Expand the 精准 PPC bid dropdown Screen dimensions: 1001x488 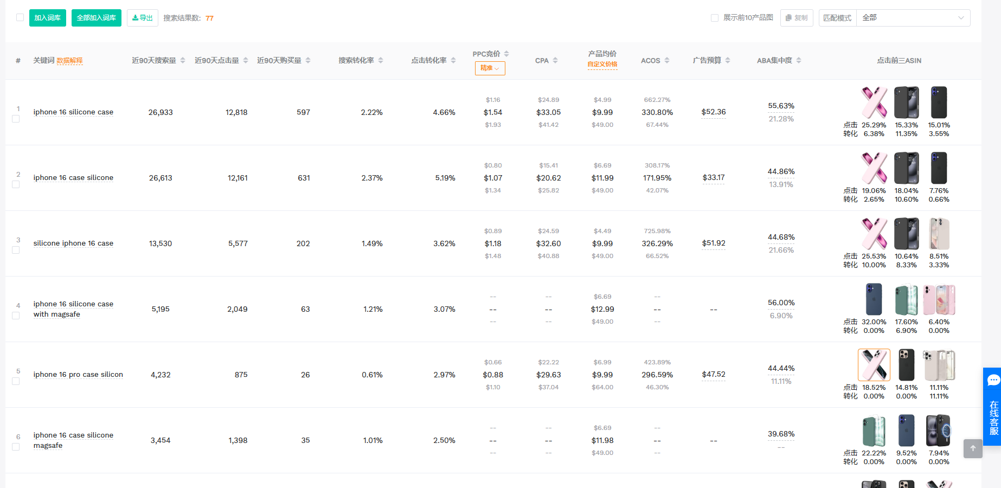tap(490, 68)
